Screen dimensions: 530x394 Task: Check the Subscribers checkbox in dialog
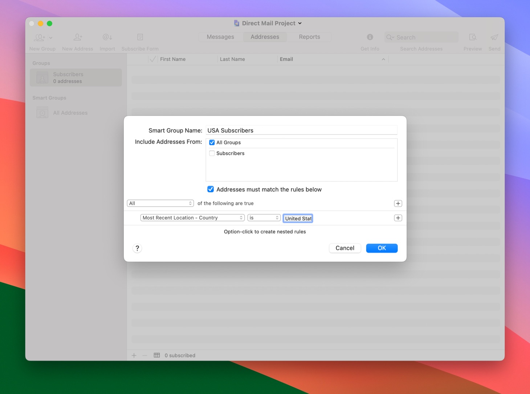(x=212, y=153)
